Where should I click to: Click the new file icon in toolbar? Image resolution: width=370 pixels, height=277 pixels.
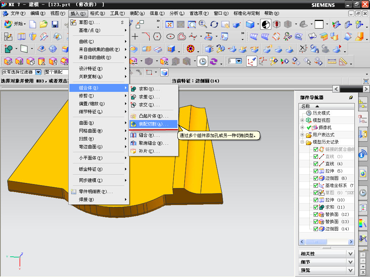coord(33,24)
